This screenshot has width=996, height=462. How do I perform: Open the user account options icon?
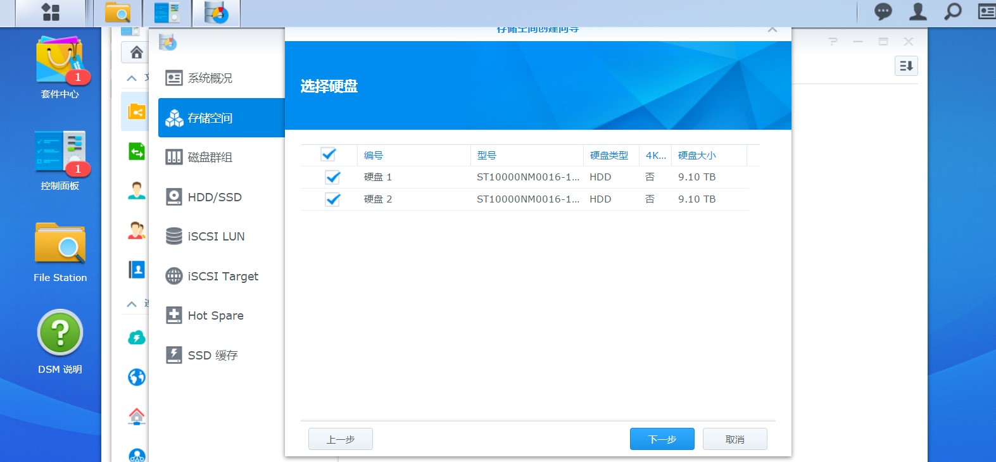pyautogui.click(x=918, y=11)
